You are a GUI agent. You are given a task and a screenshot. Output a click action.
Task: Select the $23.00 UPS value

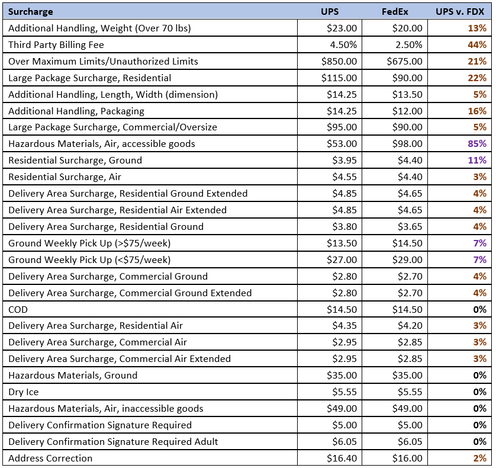342,28
